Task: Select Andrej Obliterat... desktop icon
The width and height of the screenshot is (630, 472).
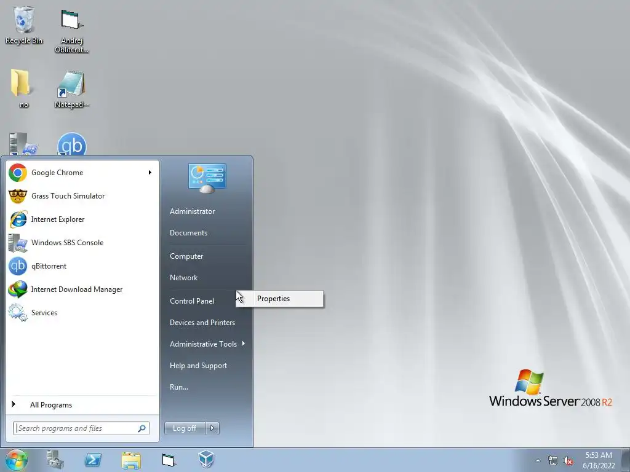Action: point(71,31)
